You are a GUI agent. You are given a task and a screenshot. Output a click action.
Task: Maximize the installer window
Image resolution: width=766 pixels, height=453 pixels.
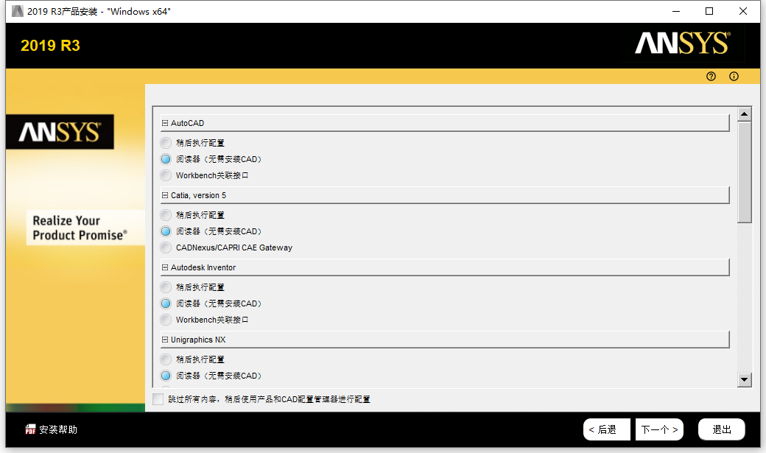tap(709, 11)
